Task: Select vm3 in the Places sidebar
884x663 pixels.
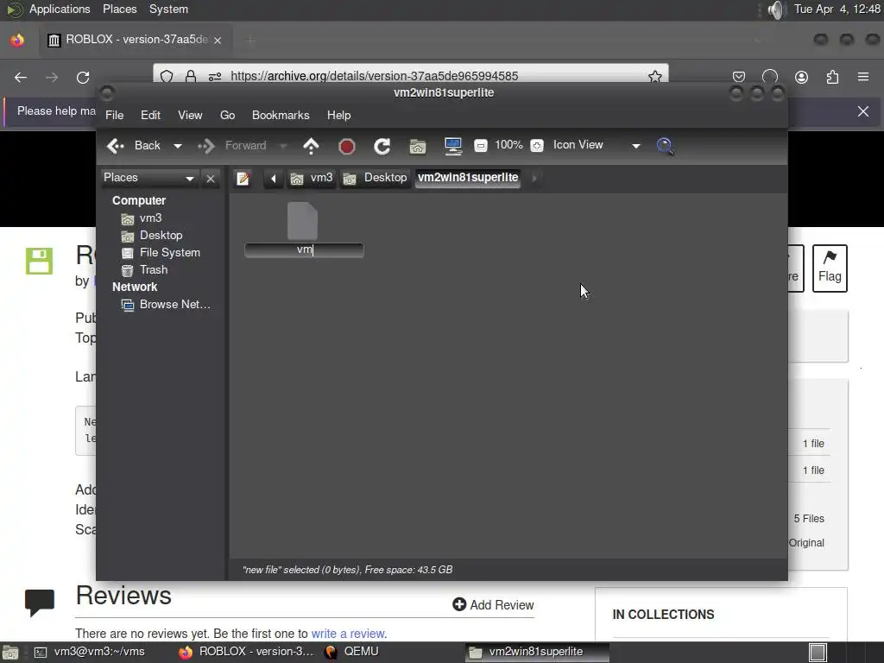Action: [x=150, y=218]
